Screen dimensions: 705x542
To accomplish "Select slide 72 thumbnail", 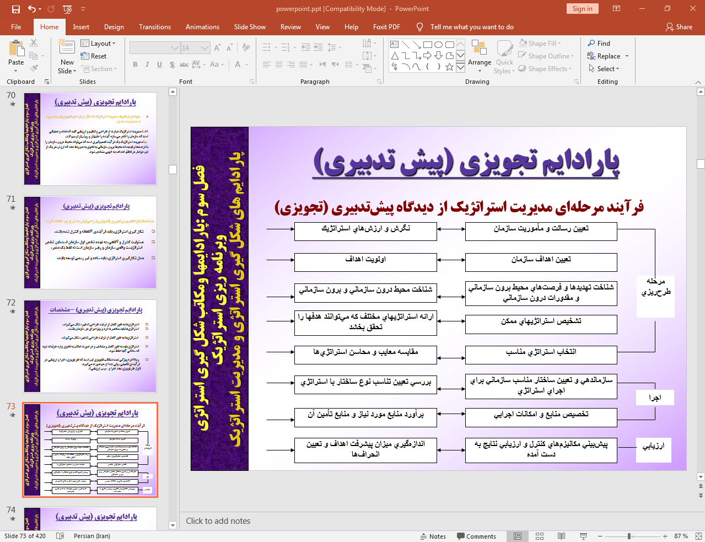I will tap(90, 346).
